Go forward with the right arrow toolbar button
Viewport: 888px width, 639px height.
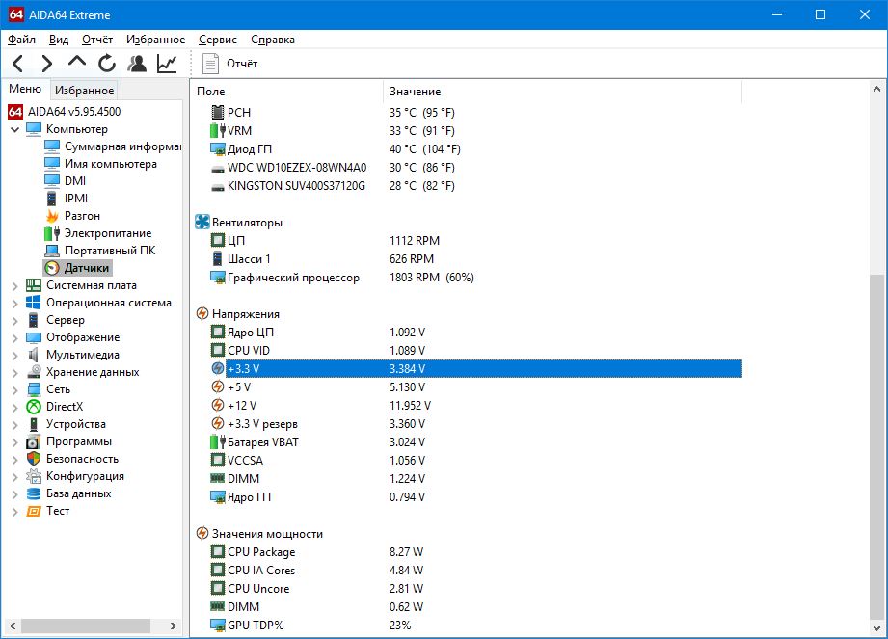(x=47, y=64)
